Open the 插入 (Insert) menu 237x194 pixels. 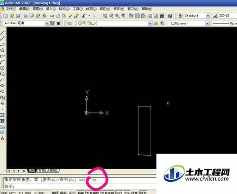point(51,9)
